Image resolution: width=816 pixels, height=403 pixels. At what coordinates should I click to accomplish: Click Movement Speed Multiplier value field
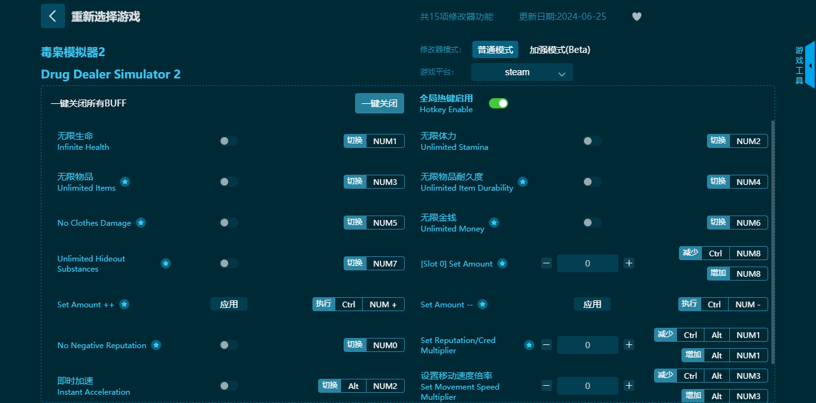(x=588, y=386)
